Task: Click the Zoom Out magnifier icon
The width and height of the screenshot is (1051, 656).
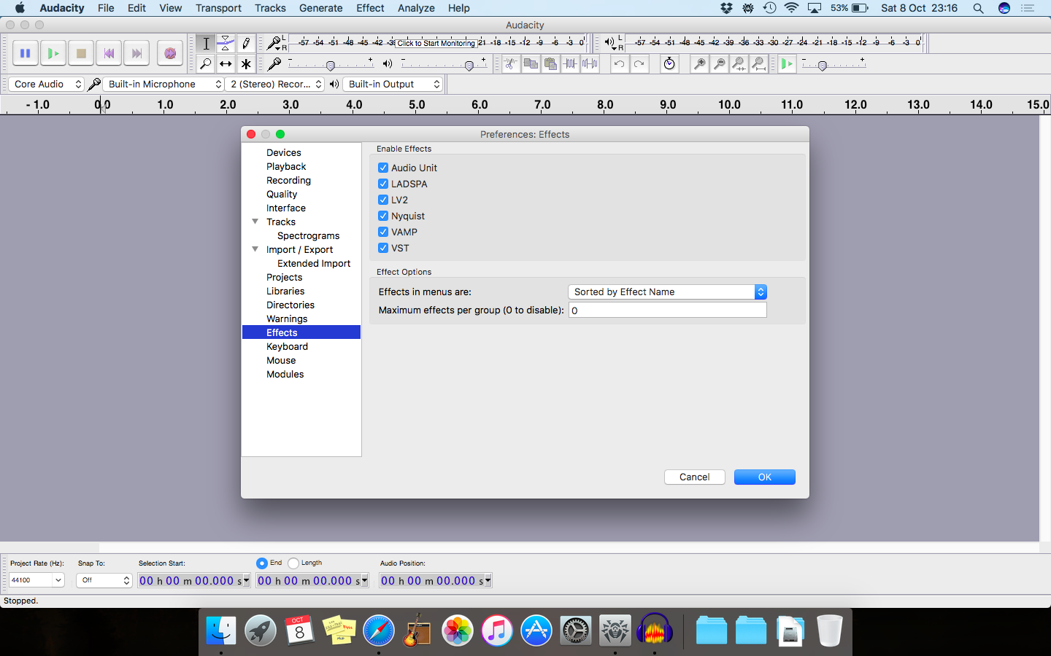Action: pos(719,64)
